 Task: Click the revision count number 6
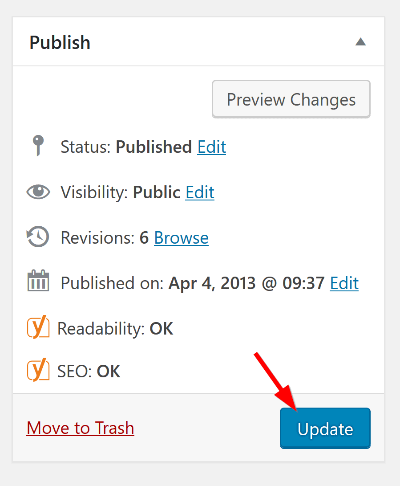tap(144, 237)
